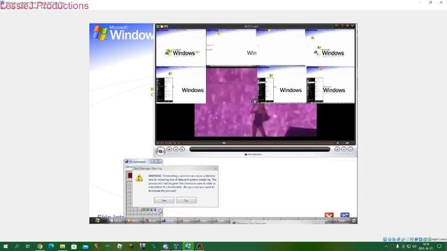Open the Windows taskbar search
Viewport: 447px width, 251px height.
tap(17, 246)
